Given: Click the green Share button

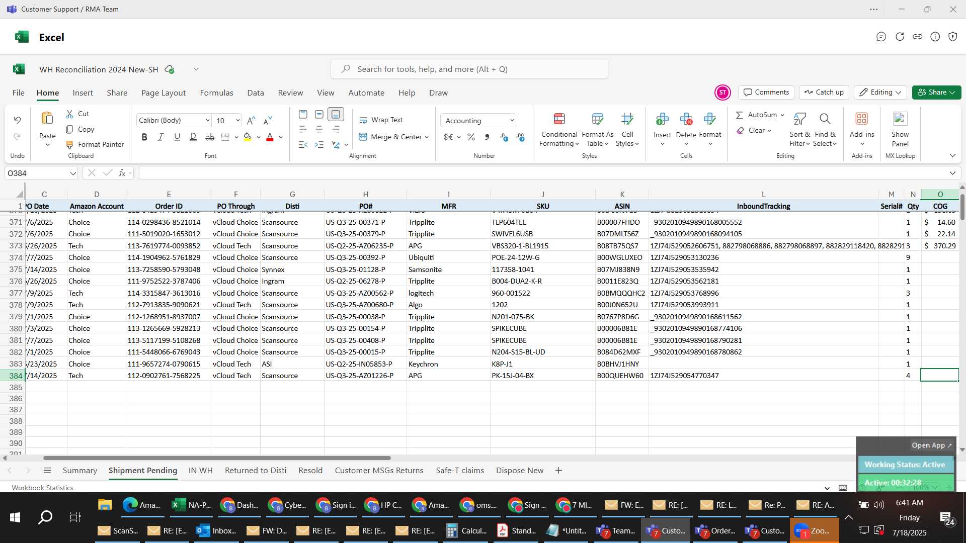Looking at the screenshot, I should coord(936,93).
